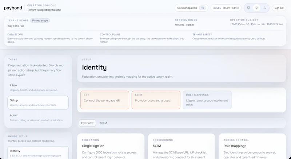
Task: Select the Setup task
Action: [x=38, y=102]
